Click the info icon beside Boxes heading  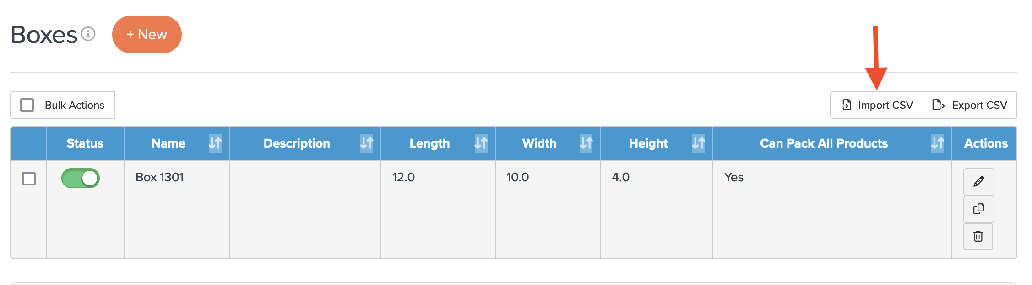point(88,34)
